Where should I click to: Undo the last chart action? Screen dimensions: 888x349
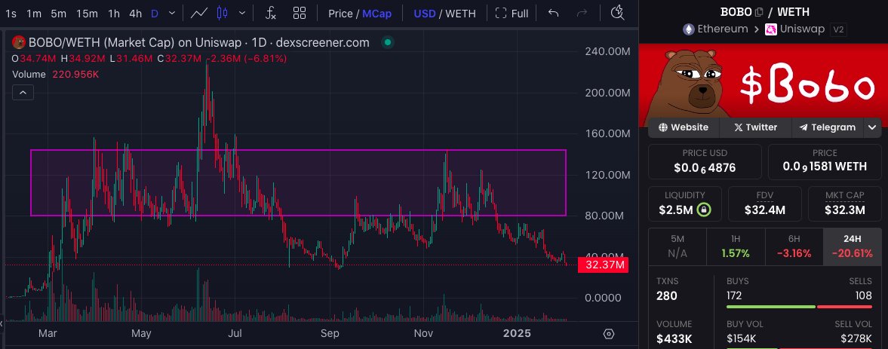tap(553, 13)
